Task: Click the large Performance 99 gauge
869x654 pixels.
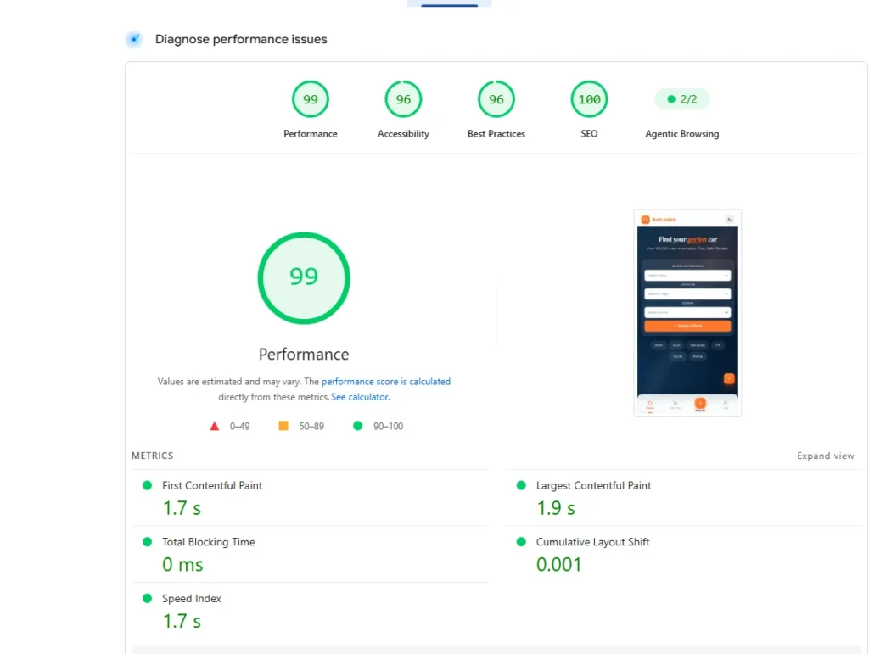Action: (304, 278)
